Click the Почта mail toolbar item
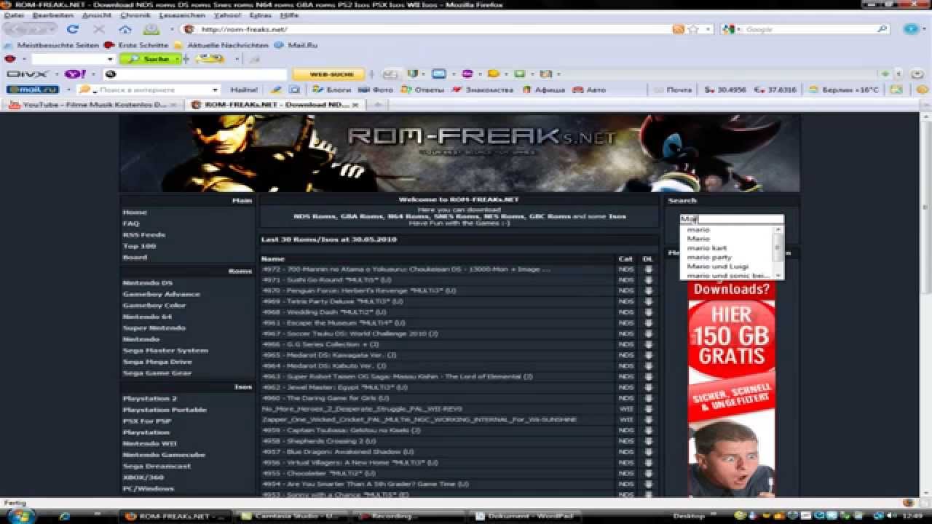Screen dimensions: 932x524 pos(673,90)
